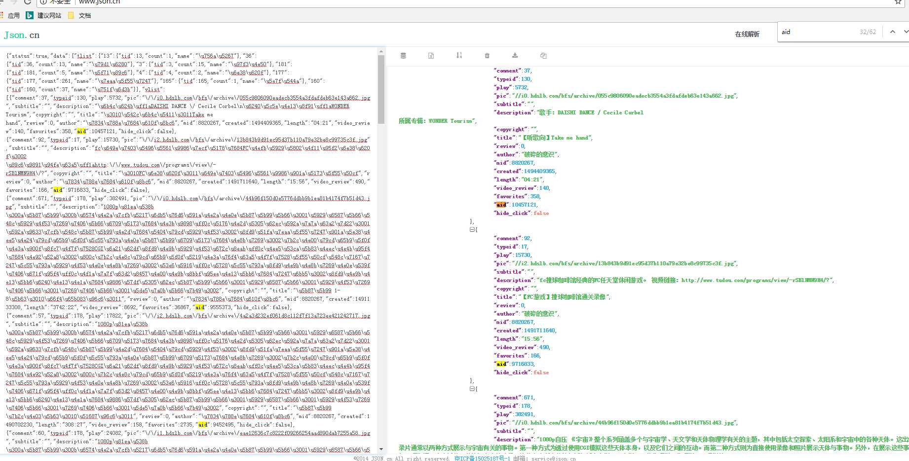Click the video_review value 490
This screenshot has height=461, width=909.
coord(544,347)
